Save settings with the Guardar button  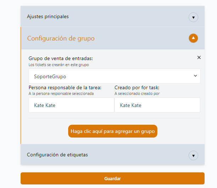(x=112, y=178)
